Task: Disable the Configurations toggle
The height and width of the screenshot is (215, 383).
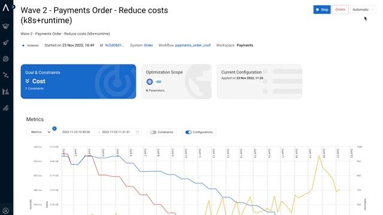Action: pyautogui.click(x=189, y=132)
